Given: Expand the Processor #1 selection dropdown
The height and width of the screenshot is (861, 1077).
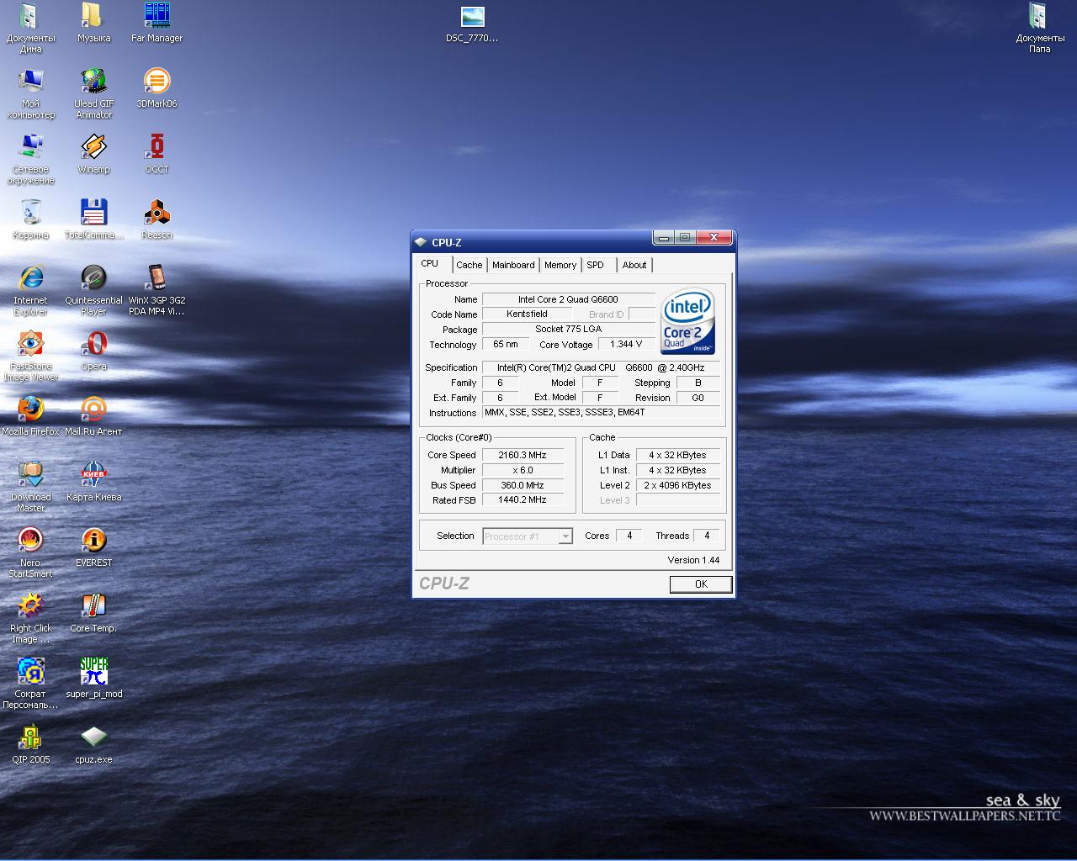Looking at the screenshot, I should pyautogui.click(x=565, y=536).
